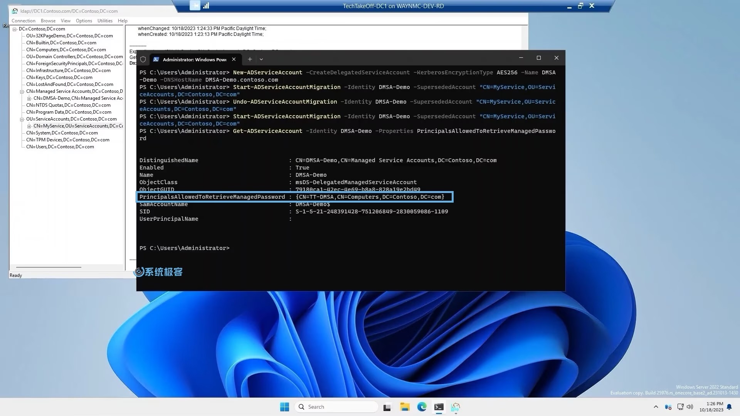Collapse the DC=Contoso,DC=com root node

tap(15, 29)
